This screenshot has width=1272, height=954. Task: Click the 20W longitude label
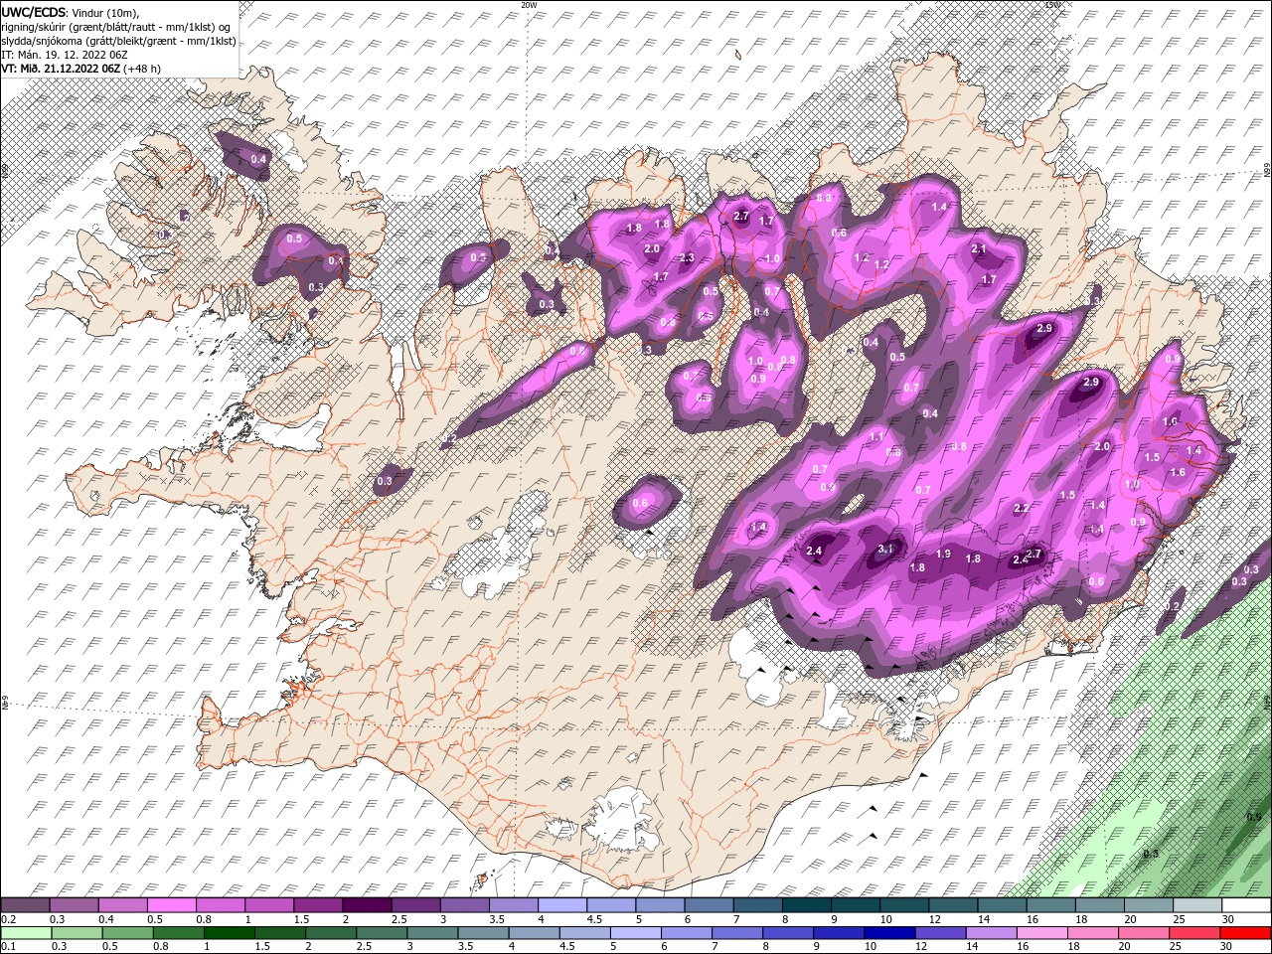pyautogui.click(x=529, y=5)
